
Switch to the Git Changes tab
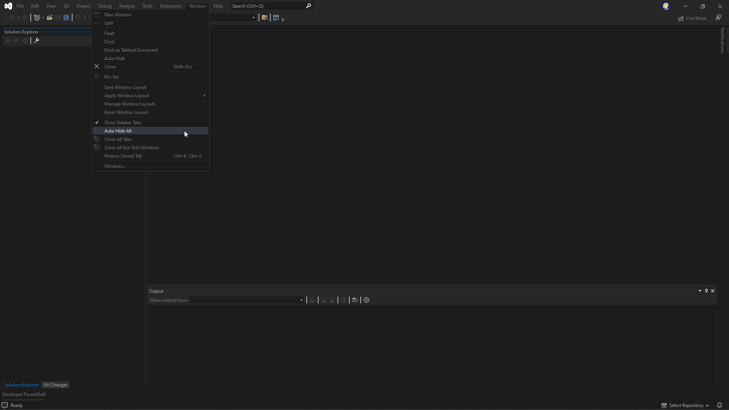(55, 385)
